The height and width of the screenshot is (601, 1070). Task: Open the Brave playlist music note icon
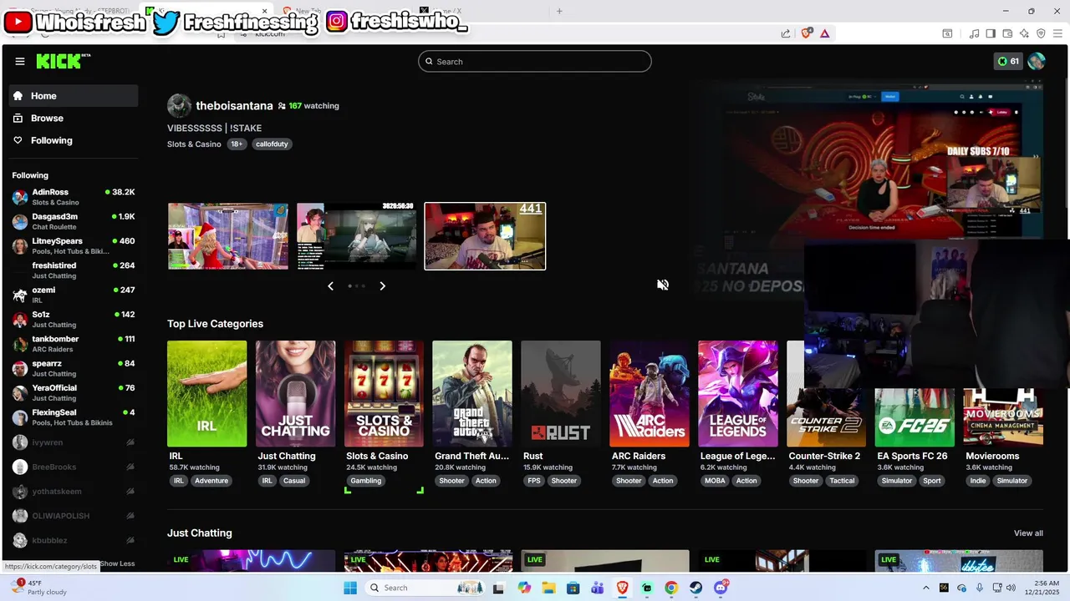(x=974, y=33)
